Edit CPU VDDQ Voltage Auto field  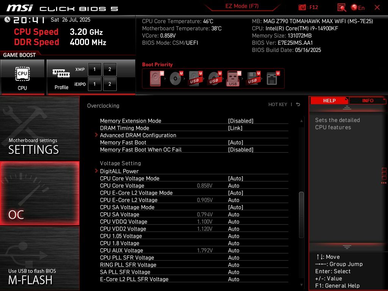pos(233,221)
